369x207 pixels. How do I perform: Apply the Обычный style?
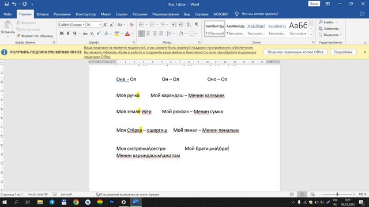pos(214,29)
